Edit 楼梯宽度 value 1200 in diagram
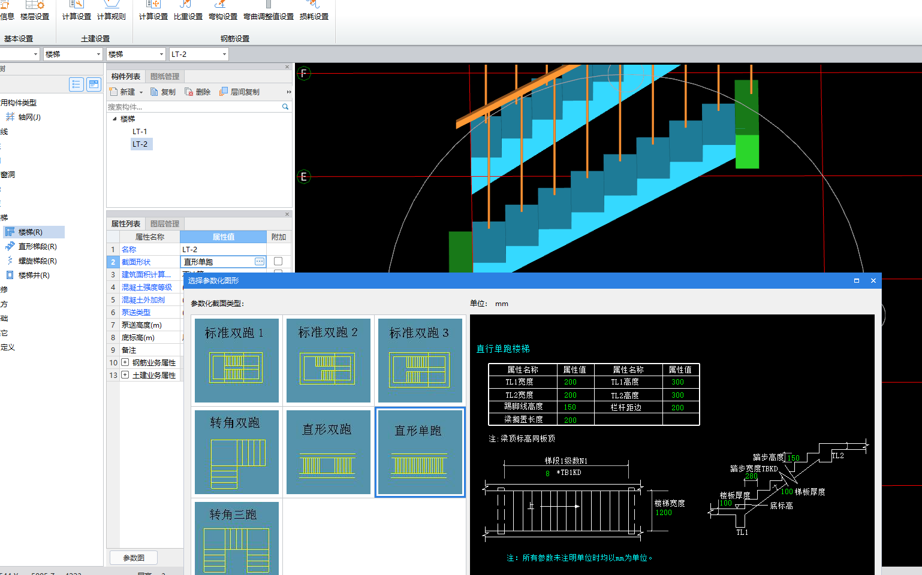 (664, 513)
